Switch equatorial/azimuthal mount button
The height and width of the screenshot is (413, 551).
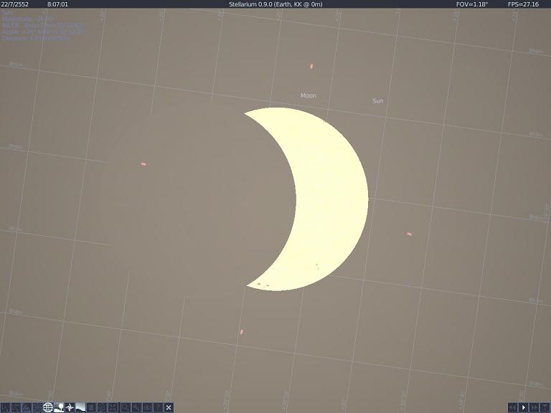[x=102, y=407]
